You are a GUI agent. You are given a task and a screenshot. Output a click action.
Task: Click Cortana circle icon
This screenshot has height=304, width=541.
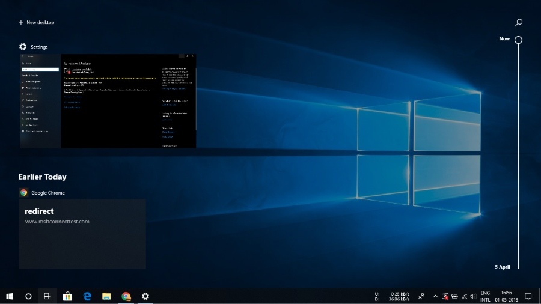pyautogui.click(x=28, y=296)
